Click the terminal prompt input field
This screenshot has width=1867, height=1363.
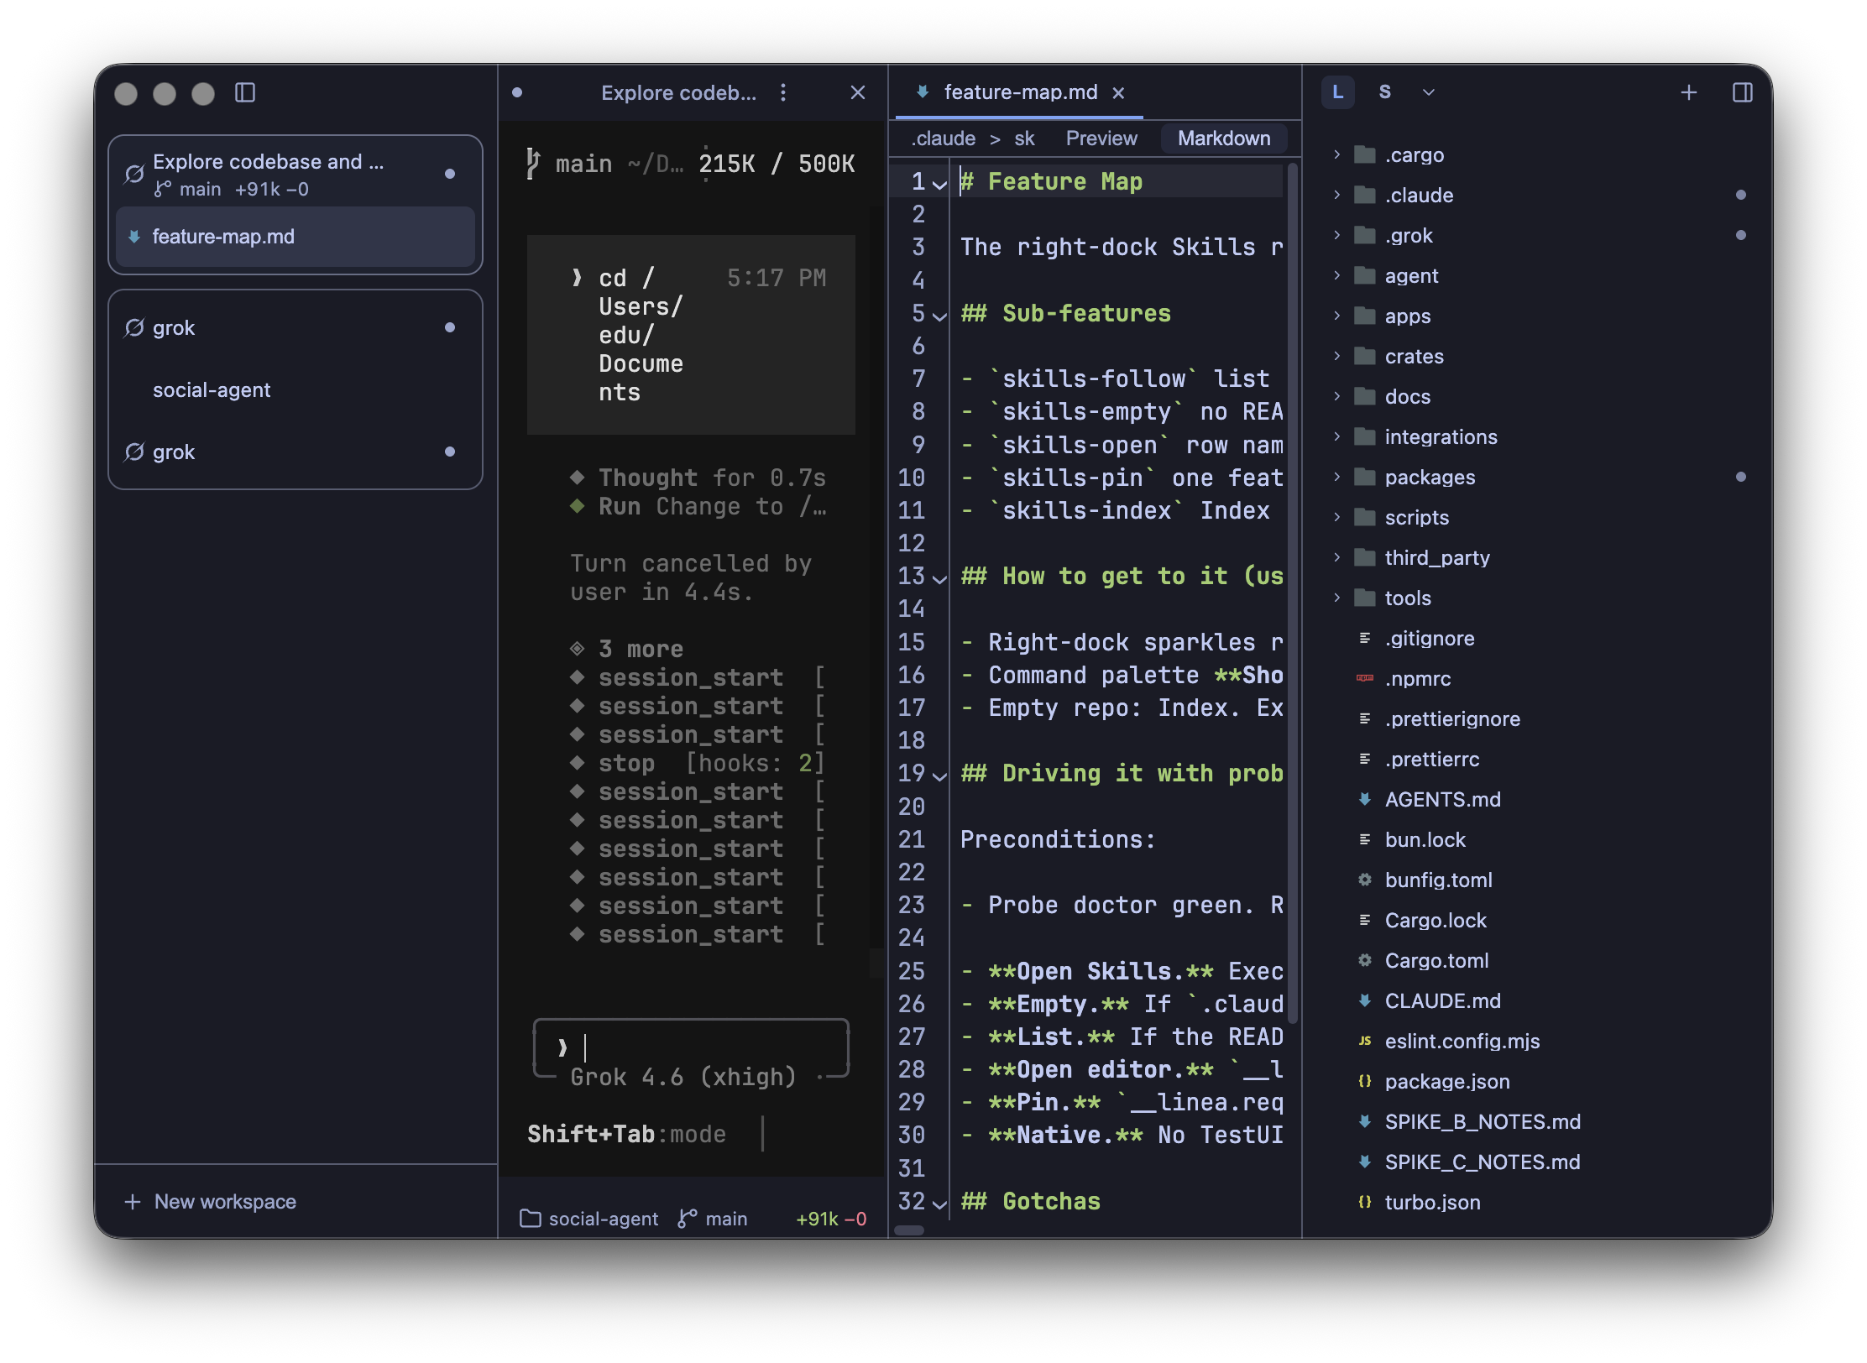[x=692, y=1047]
